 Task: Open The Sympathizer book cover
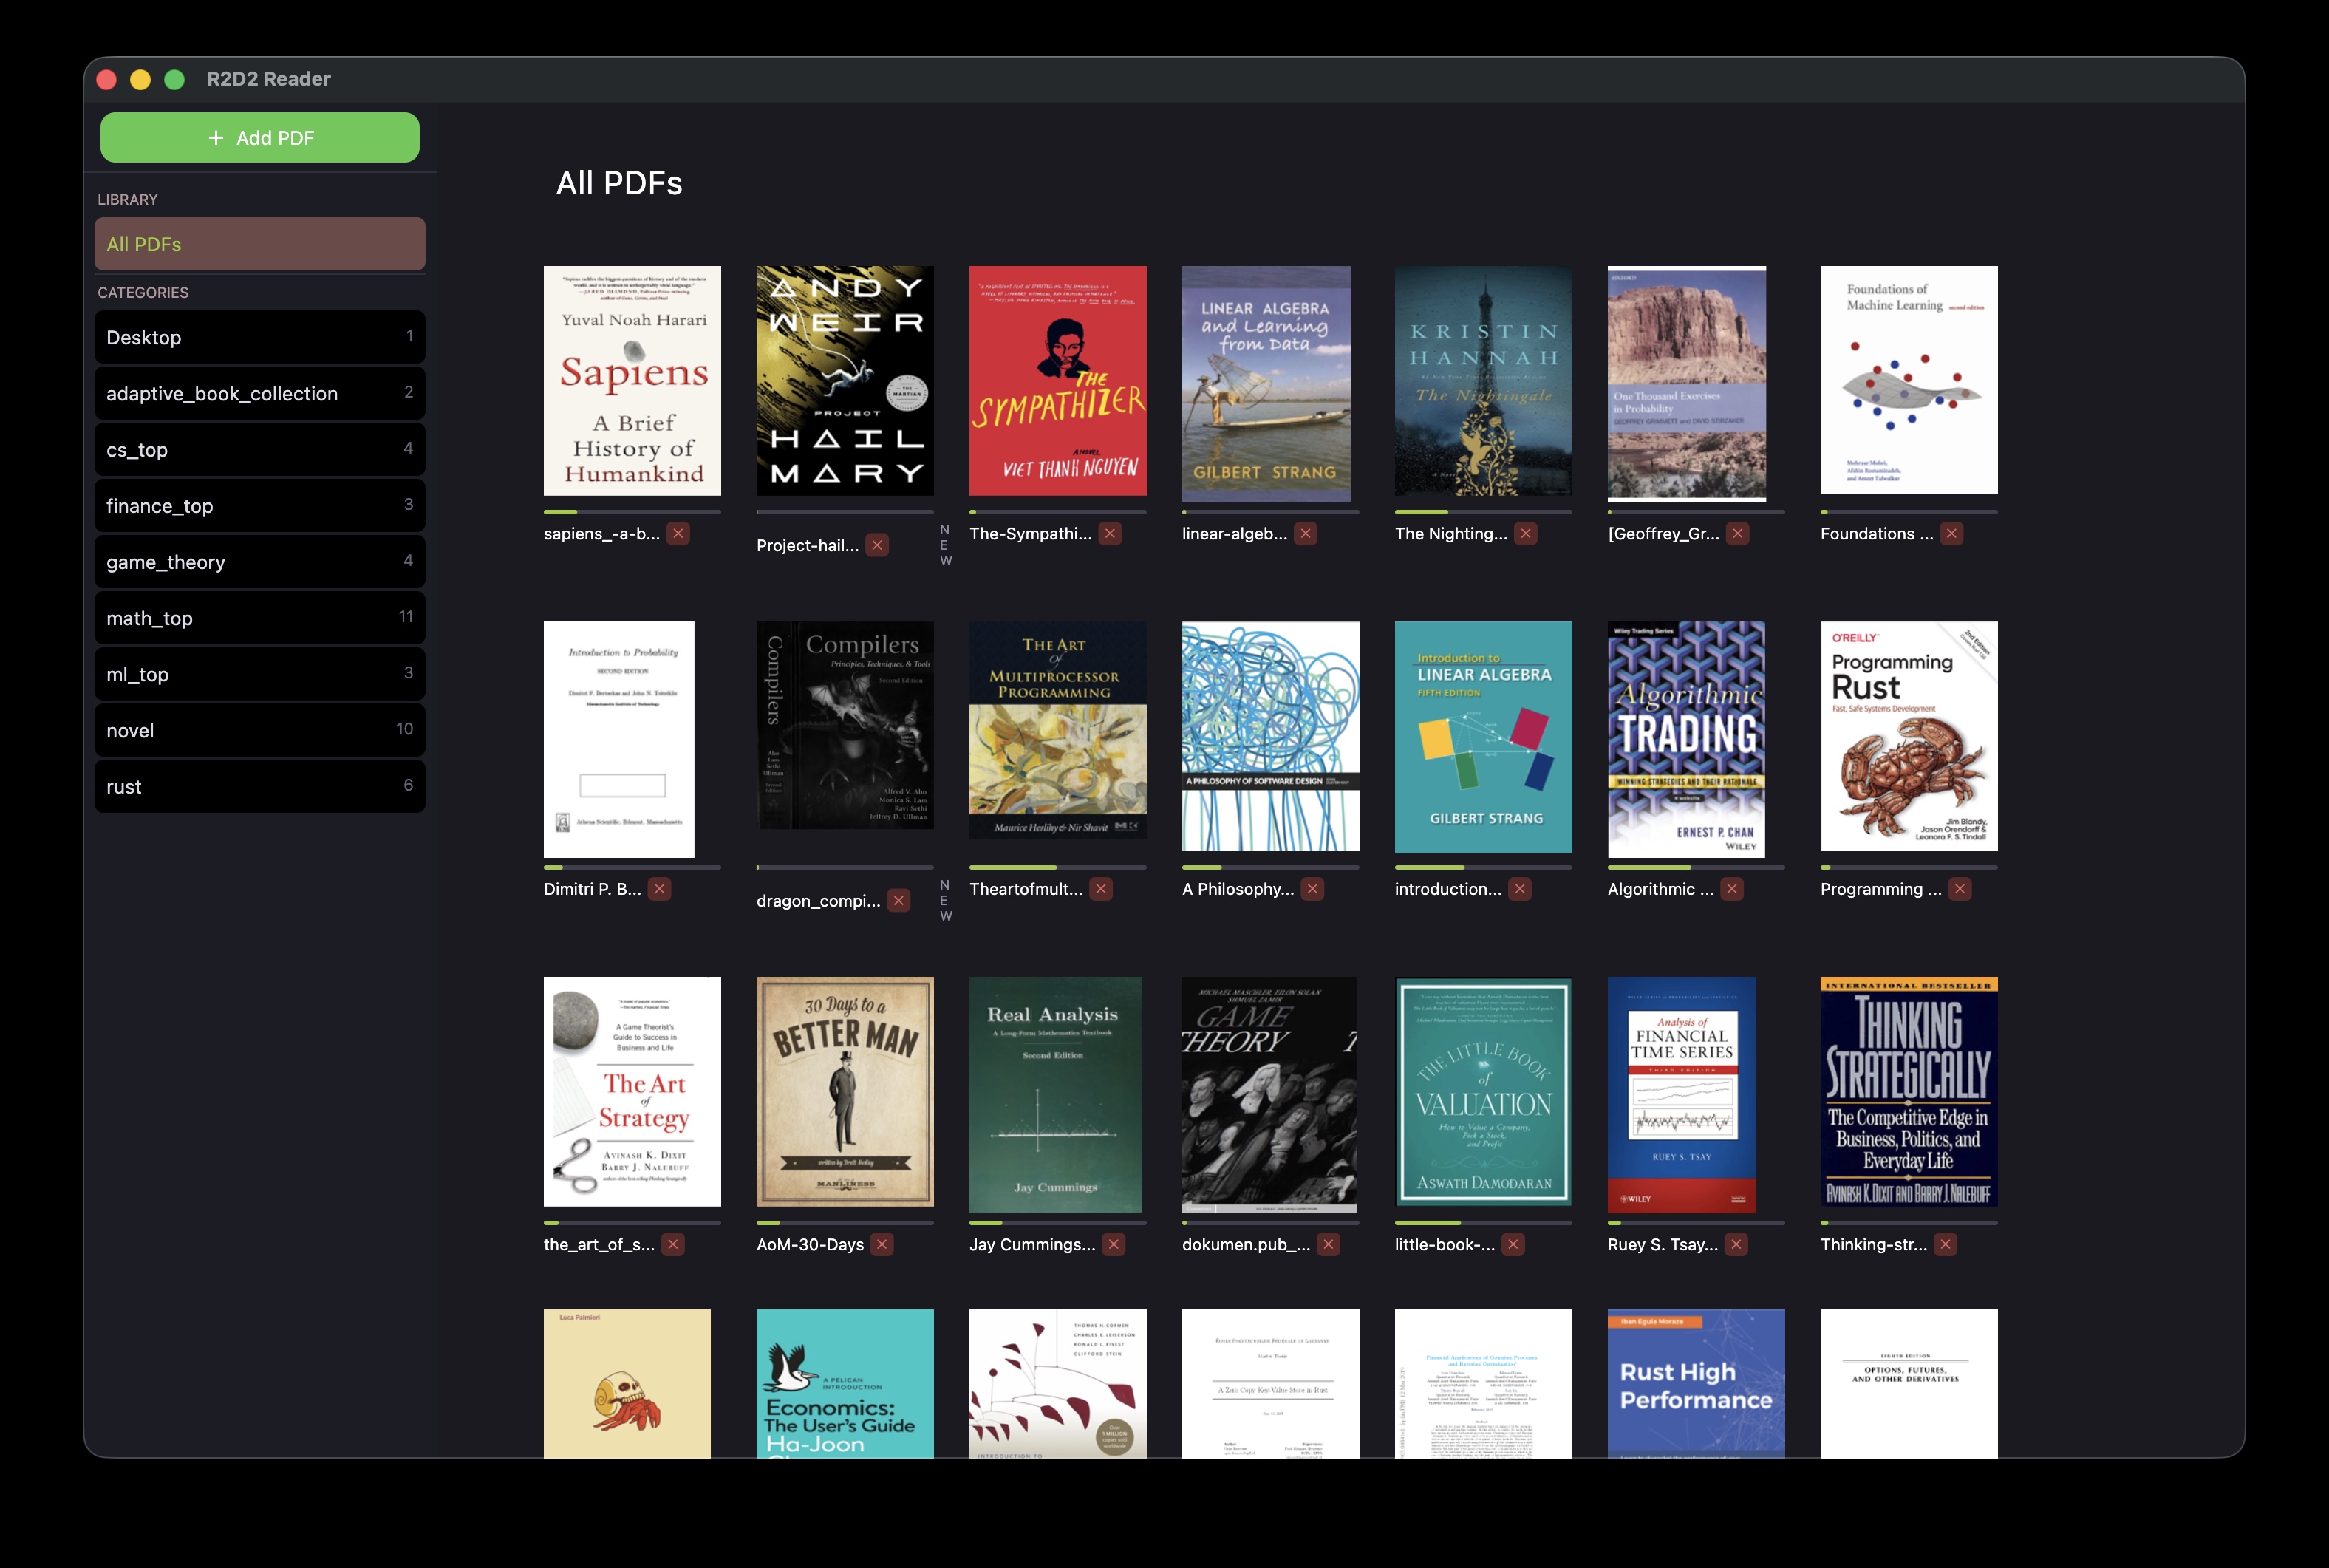(1058, 381)
